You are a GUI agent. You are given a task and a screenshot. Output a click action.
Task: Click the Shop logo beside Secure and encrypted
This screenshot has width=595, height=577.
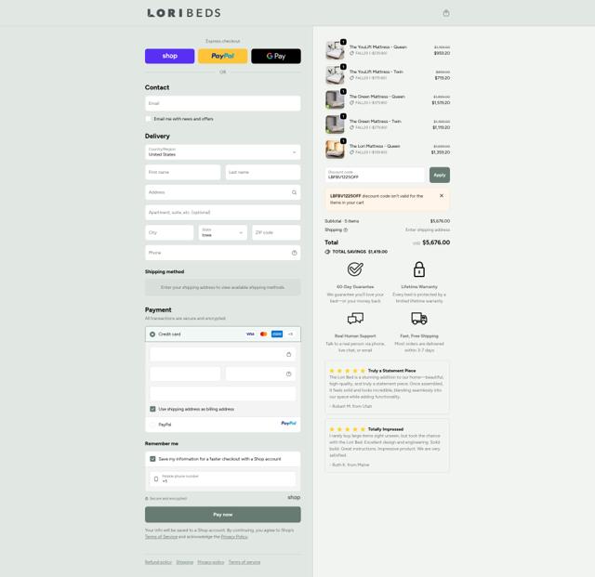[294, 497]
